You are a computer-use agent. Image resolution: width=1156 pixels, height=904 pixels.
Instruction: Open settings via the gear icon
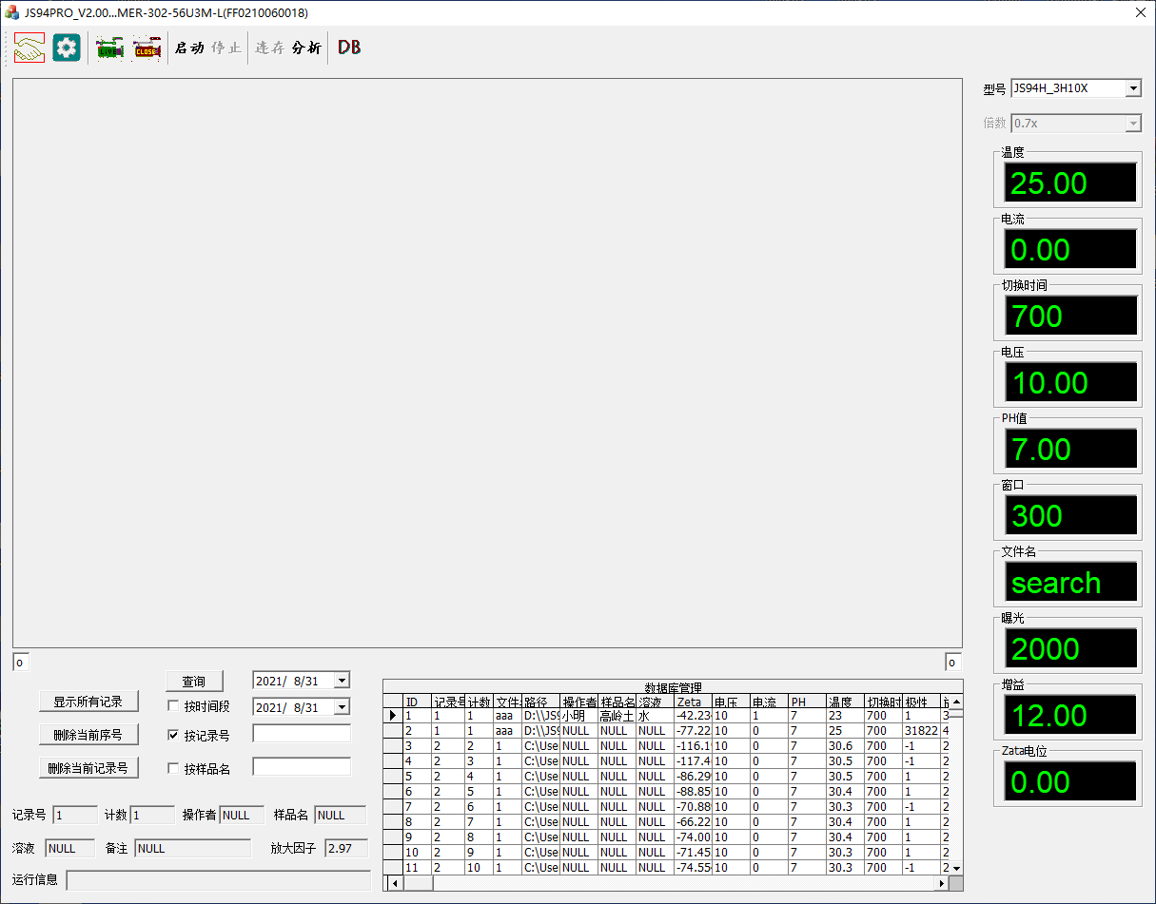67,48
